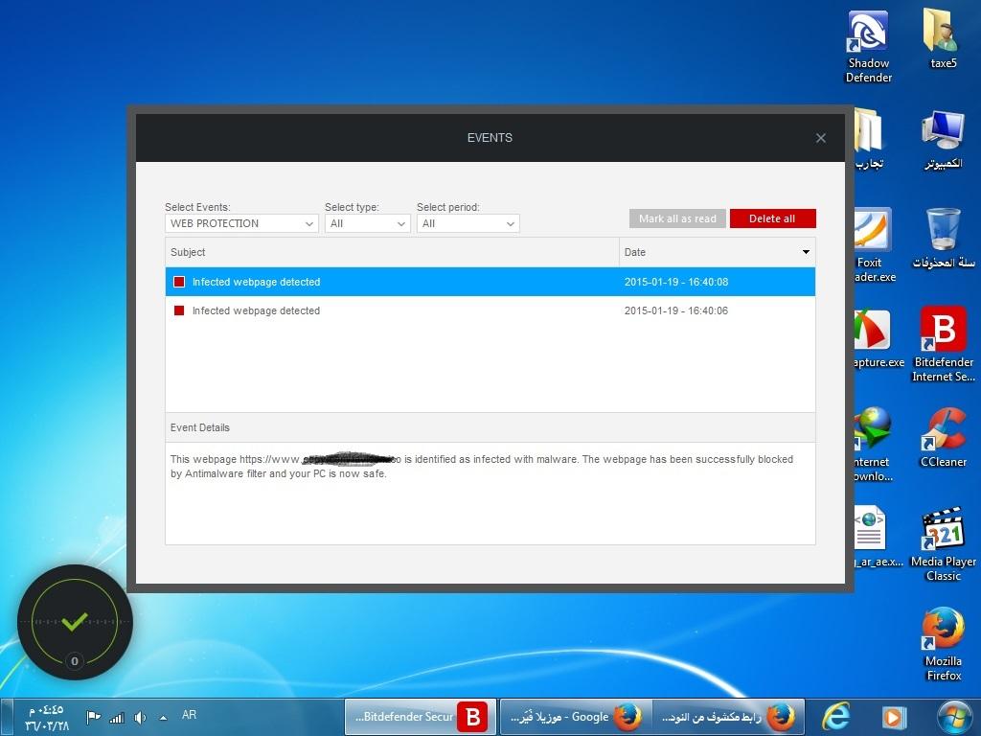Open the Recycle Bin سلة المحذوفات icon
The height and width of the screenshot is (736, 981).
943,239
